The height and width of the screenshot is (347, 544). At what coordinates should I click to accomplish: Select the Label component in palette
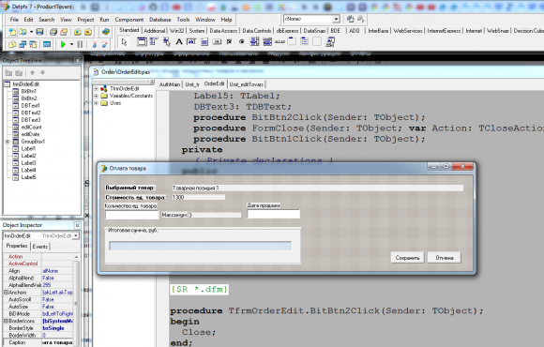click(x=179, y=41)
